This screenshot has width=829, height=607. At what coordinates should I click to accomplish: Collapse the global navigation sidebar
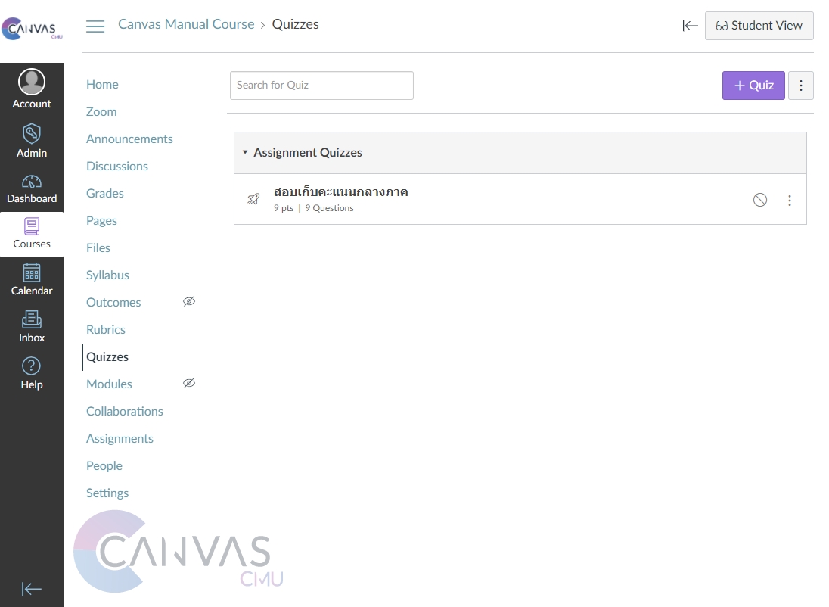pyautogui.click(x=32, y=589)
